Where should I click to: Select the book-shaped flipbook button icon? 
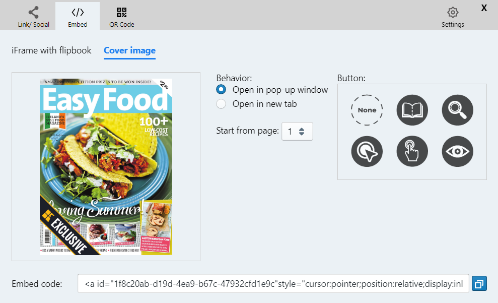tap(412, 110)
